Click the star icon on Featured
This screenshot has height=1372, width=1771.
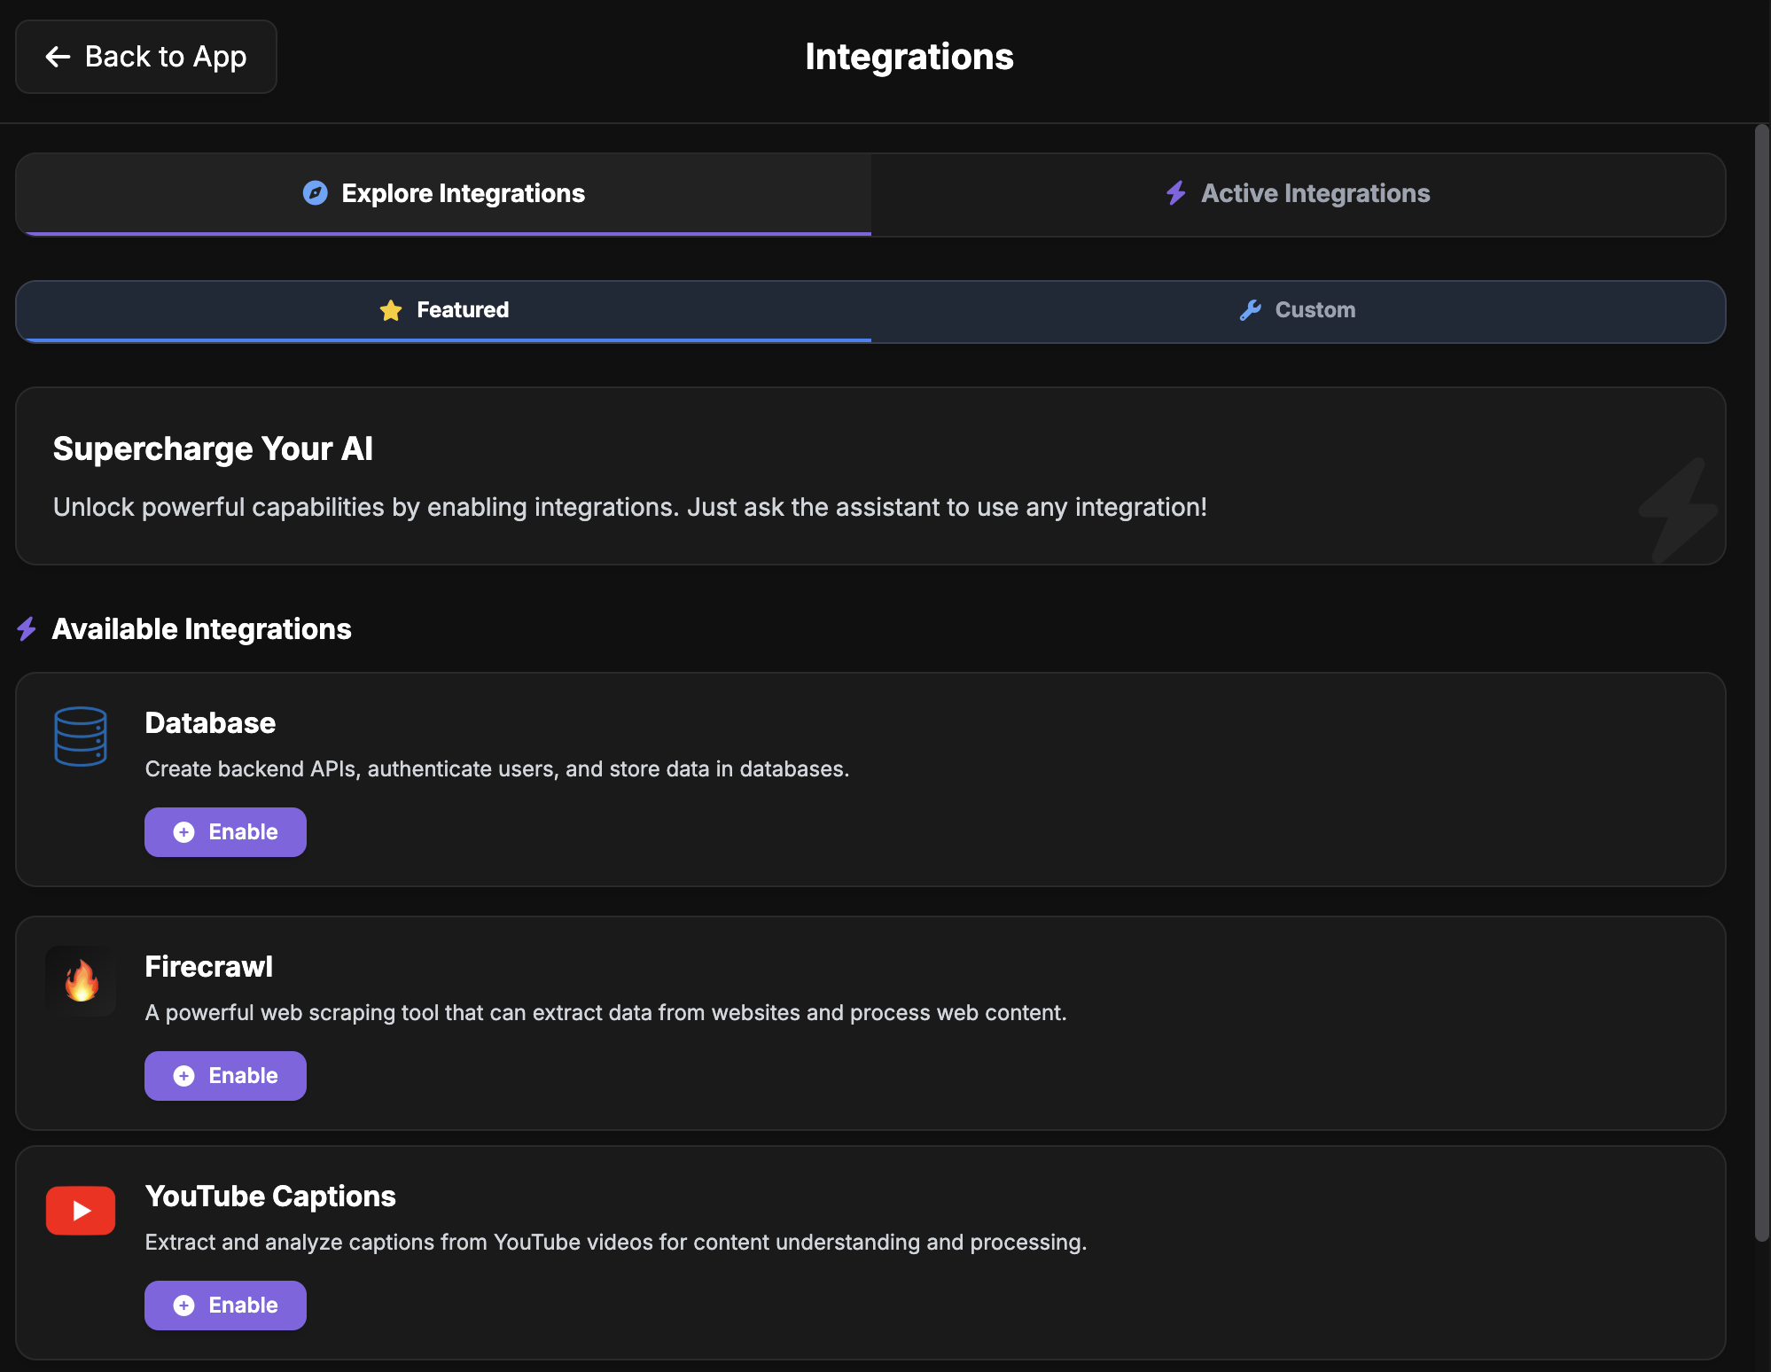pos(391,310)
